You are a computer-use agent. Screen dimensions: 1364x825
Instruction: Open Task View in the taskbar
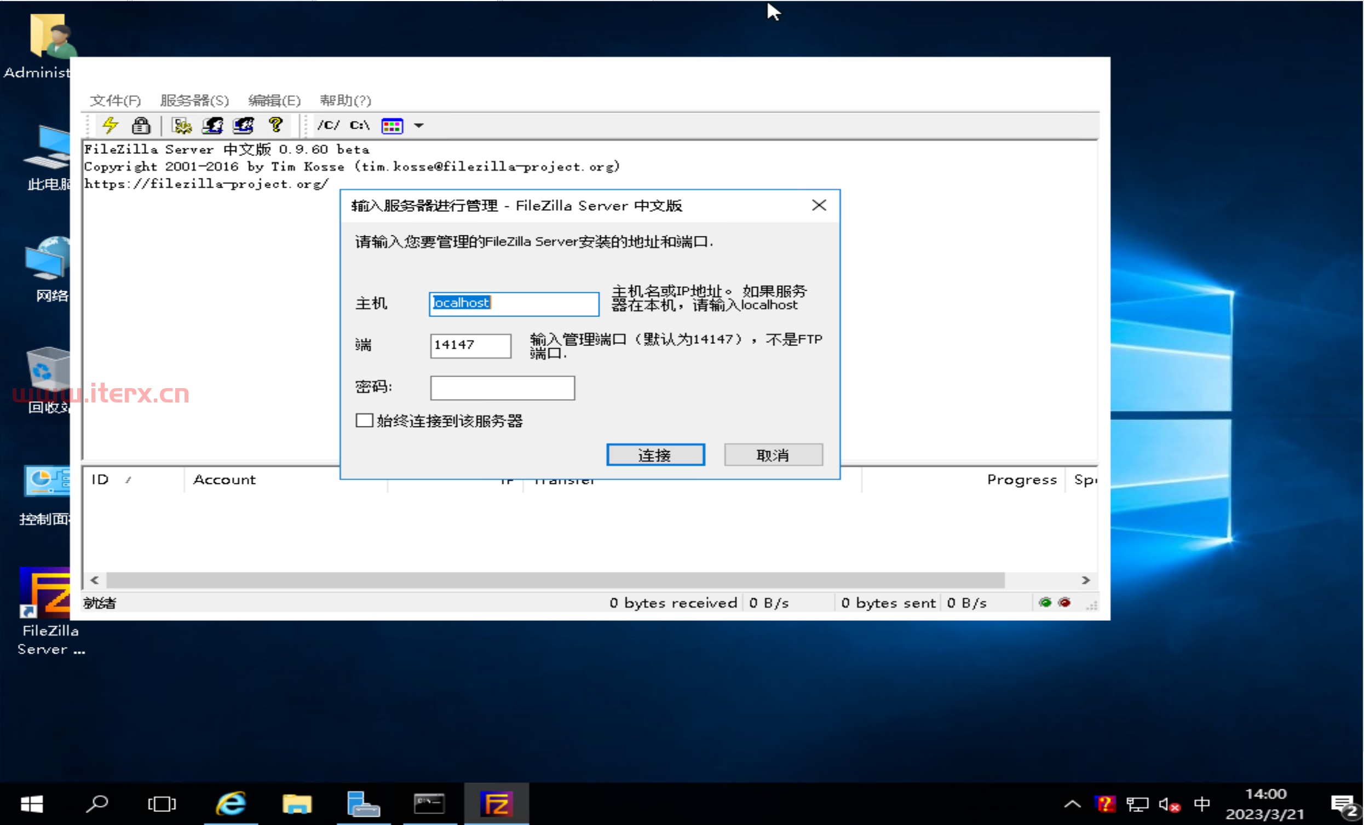click(x=162, y=804)
